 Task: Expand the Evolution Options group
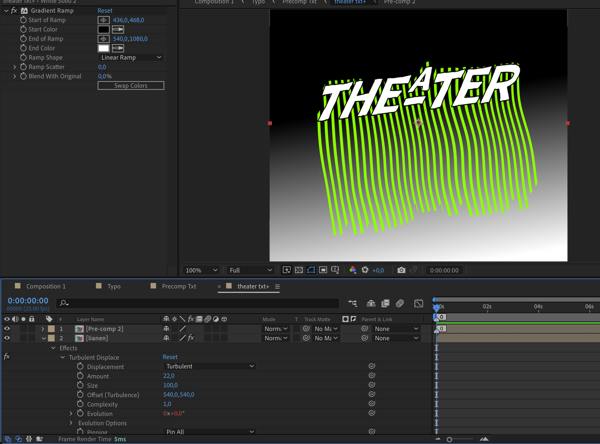pos(71,423)
